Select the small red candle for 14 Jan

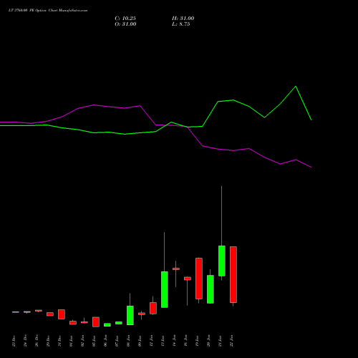pos(176,268)
